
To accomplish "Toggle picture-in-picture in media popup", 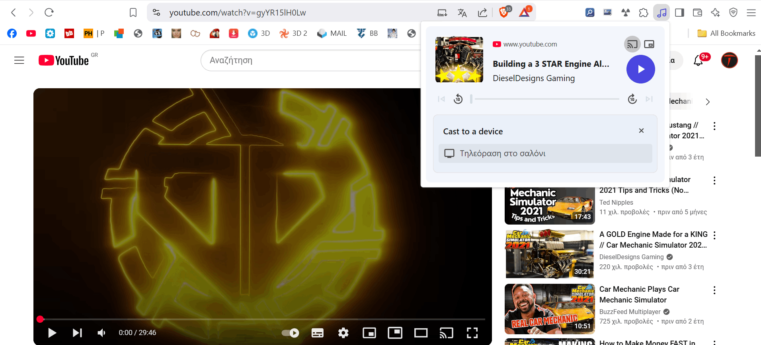I will pos(649,44).
